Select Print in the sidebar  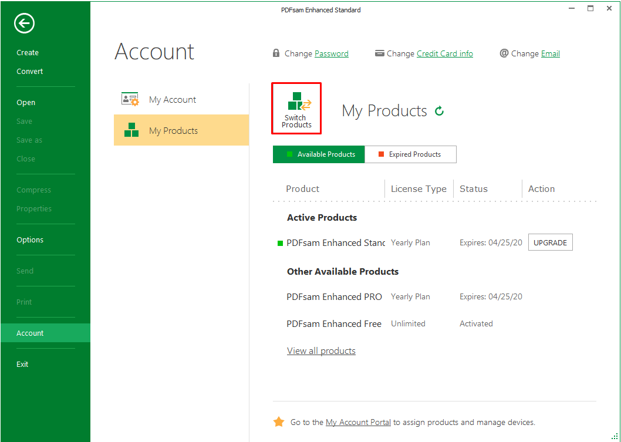pos(23,302)
